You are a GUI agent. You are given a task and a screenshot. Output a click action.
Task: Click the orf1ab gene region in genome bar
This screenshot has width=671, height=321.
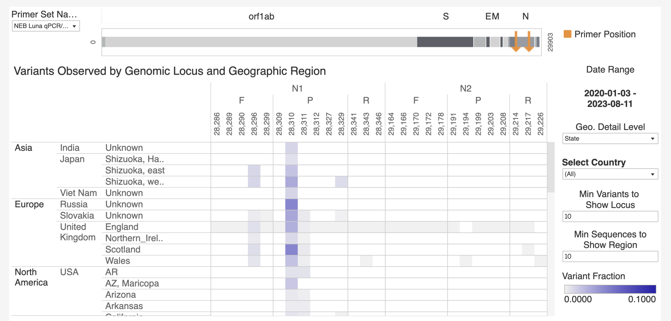tap(261, 42)
